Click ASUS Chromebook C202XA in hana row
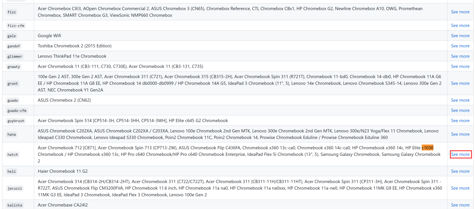The image size is (476, 209). click(x=65, y=131)
